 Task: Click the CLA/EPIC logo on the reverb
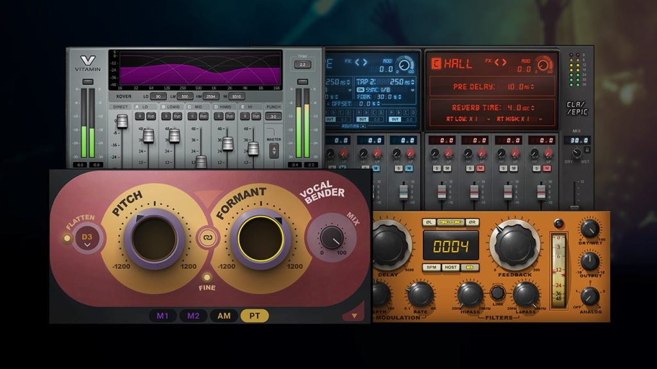pyautogui.click(x=577, y=108)
